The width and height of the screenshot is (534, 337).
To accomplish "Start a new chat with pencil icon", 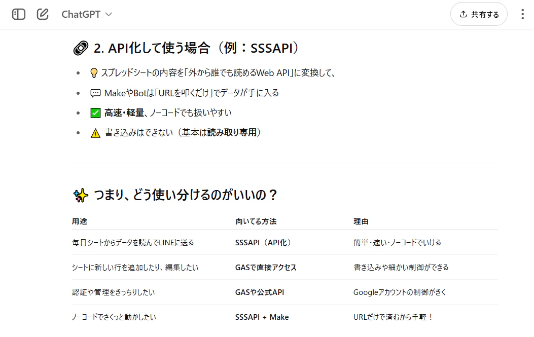I will [43, 14].
